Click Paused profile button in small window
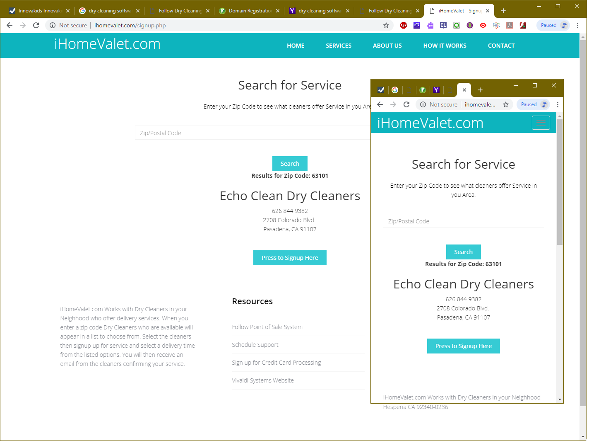The height and width of the screenshot is (443, 589). coord(534,104)
